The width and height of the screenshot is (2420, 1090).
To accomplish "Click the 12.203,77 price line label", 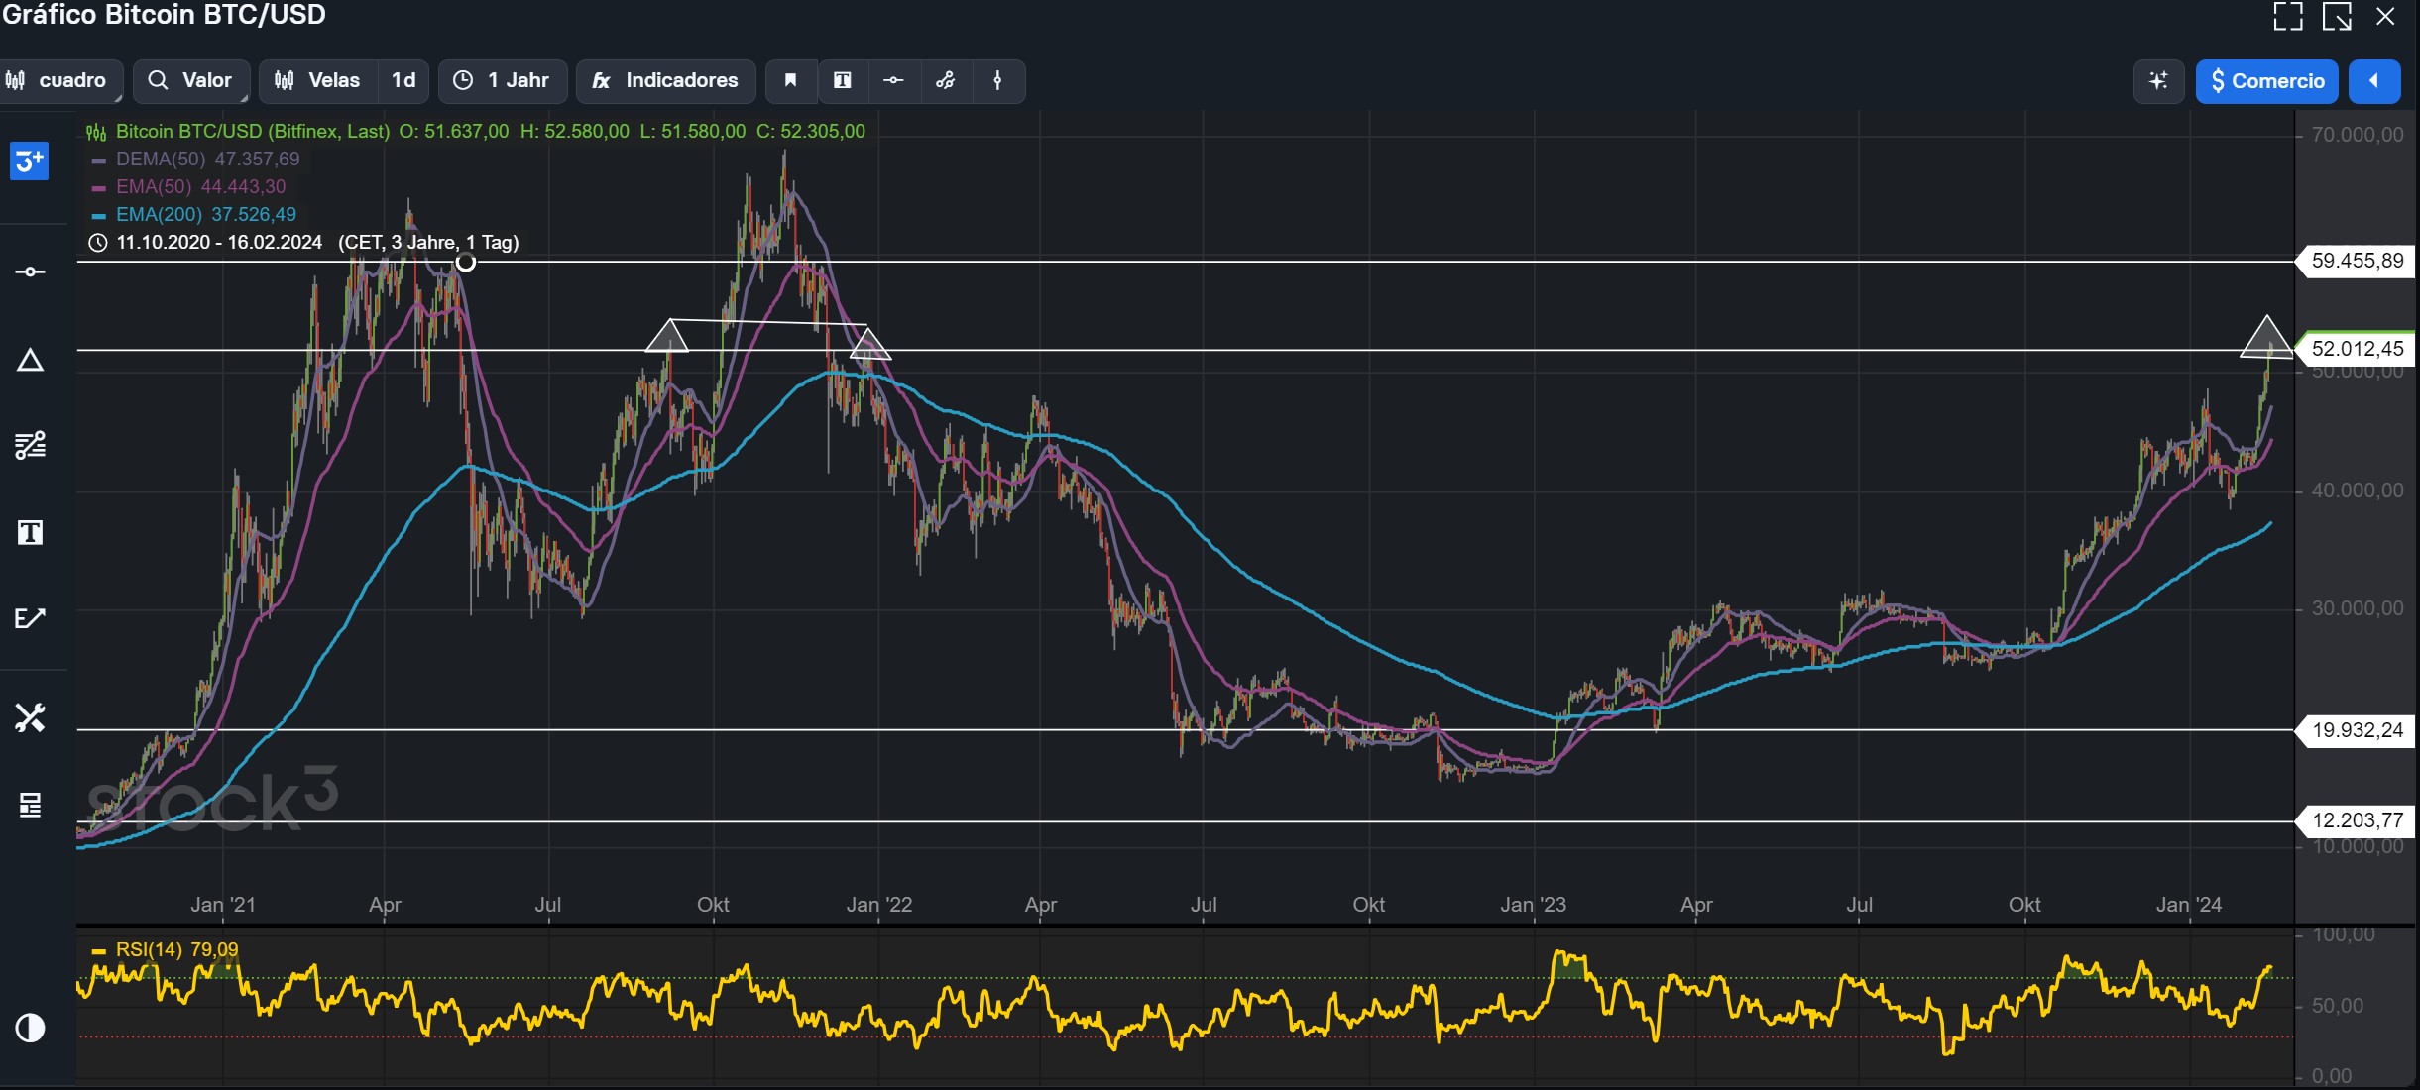I will (2356, 820).
